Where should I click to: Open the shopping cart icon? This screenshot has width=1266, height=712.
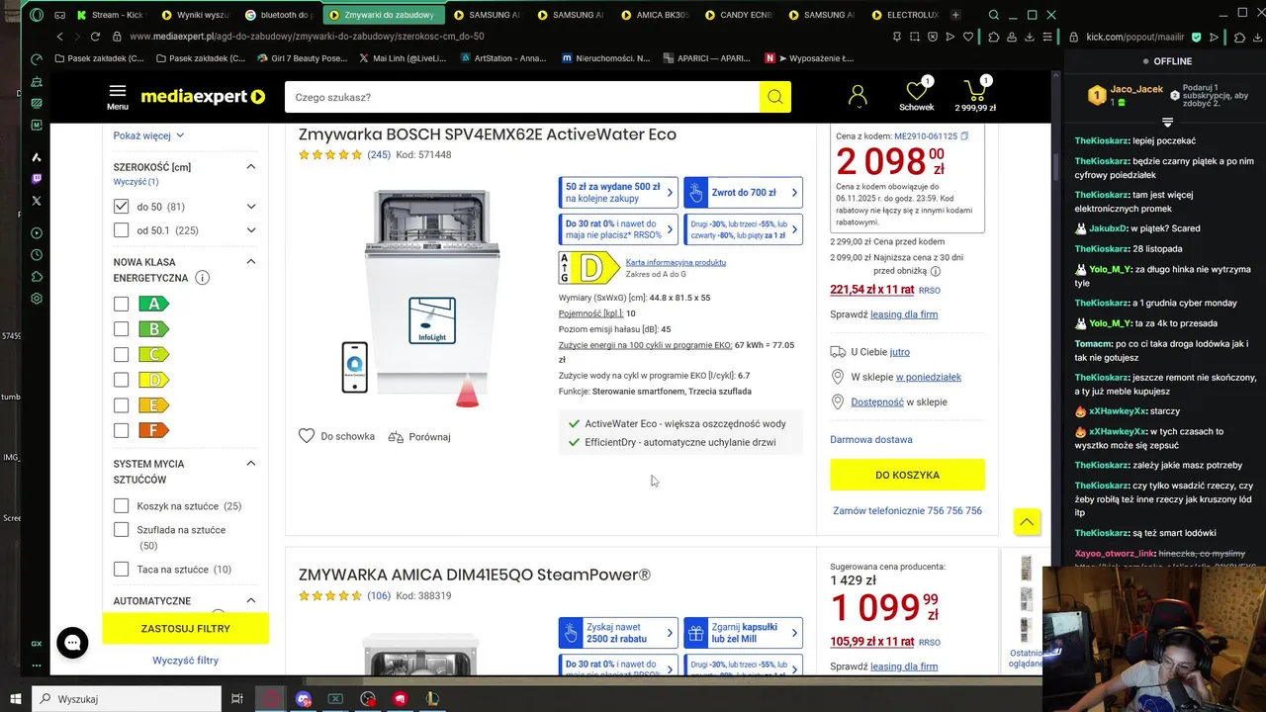[x=975, y=91]
